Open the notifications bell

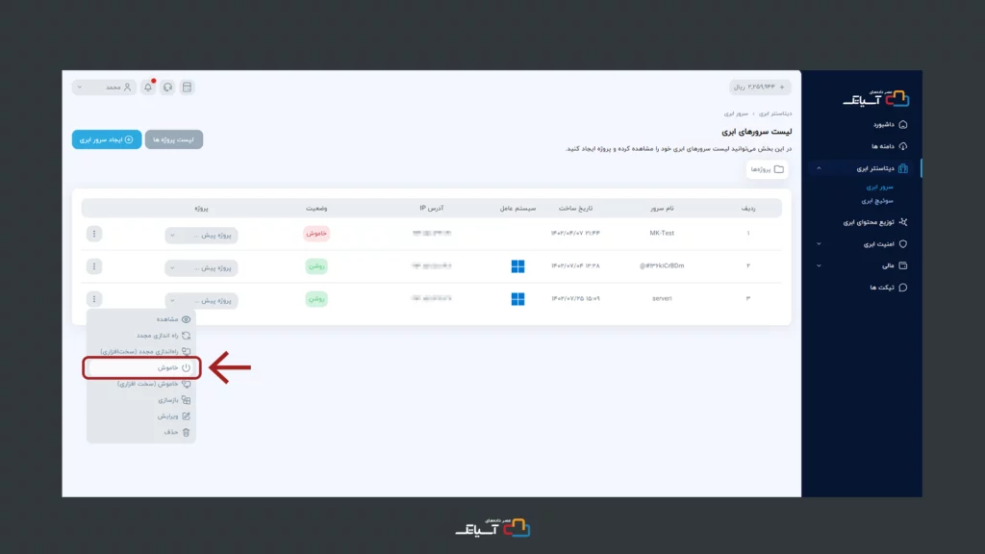tap(148, 88)
